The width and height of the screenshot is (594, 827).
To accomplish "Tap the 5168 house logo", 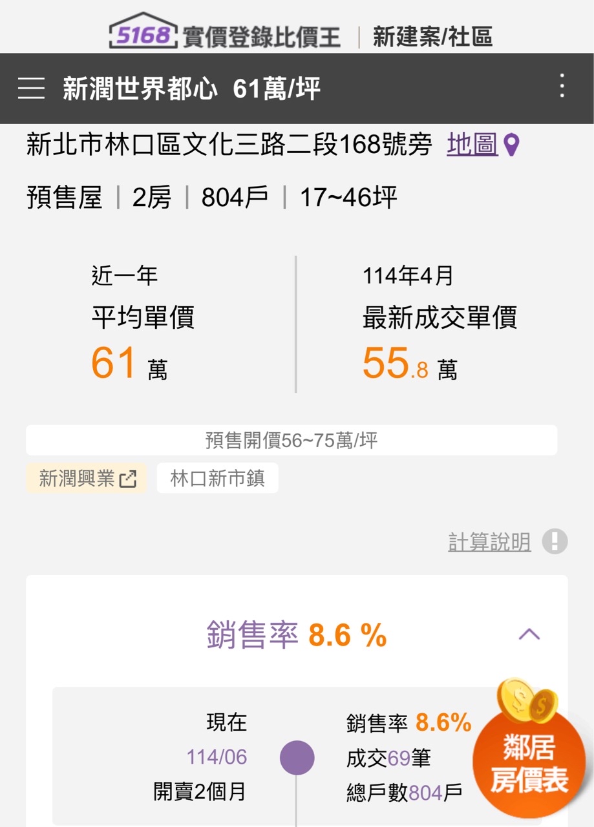I will tap(143, 32).
